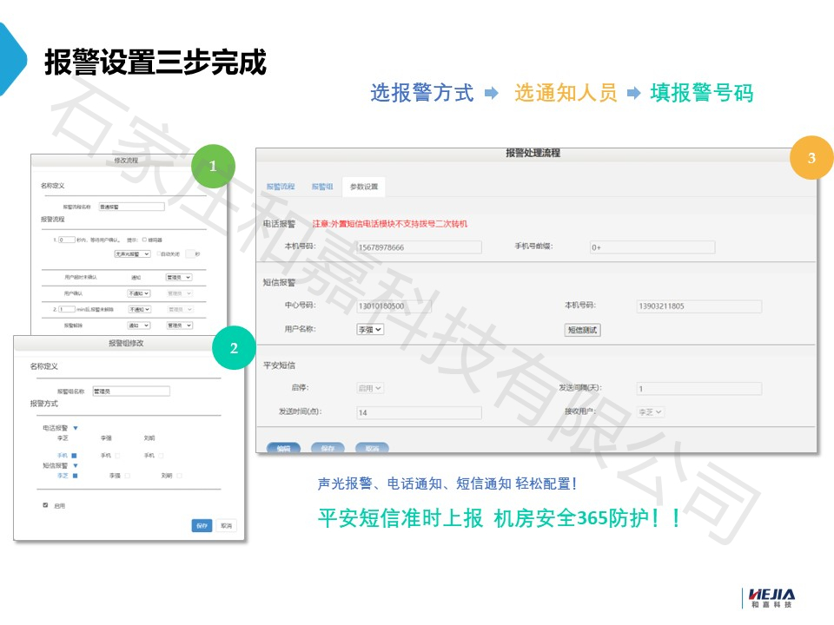Collapse the 短信报警 triangle in 报警组修改
Image resolution: width=834 pixels, height=625 pixels.
76,465
